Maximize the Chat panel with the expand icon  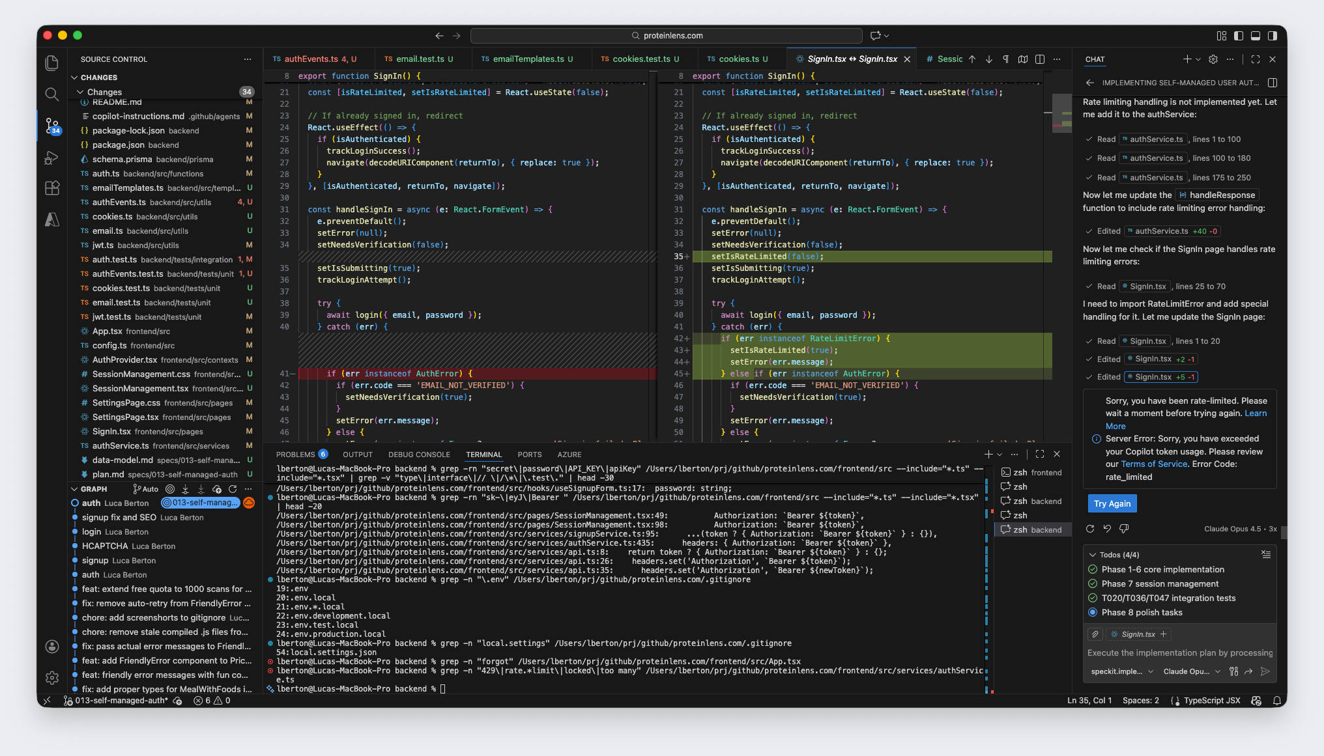[1255, 59]
